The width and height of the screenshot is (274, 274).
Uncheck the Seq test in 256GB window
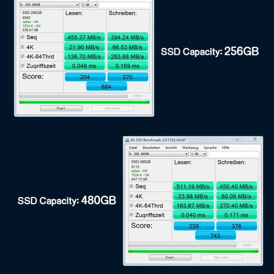[x=22, y=37]
